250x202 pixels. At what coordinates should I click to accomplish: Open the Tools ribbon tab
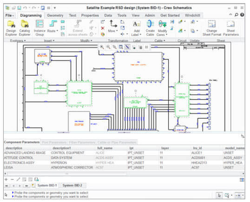(x=122, y=15)
